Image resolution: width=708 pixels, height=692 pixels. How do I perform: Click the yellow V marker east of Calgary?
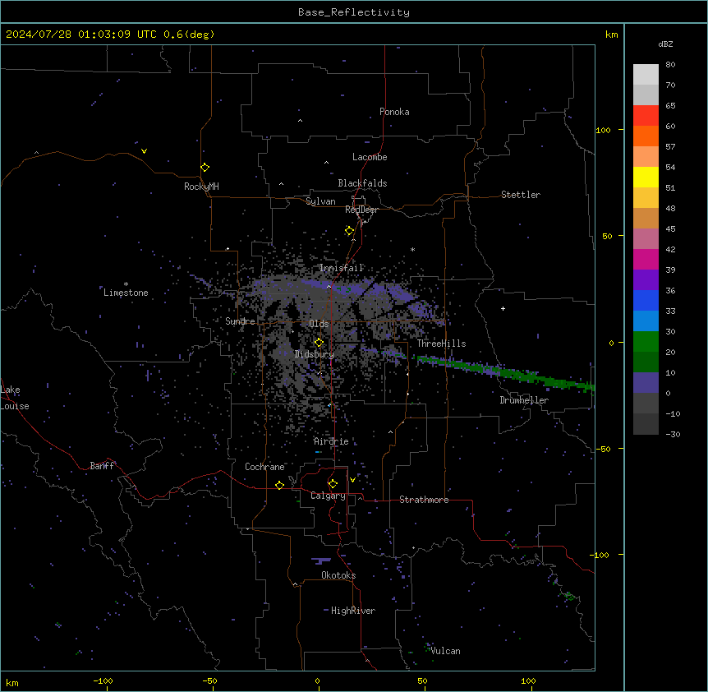point(352,480)
